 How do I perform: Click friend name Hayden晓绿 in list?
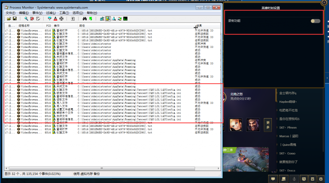(x=288, y=102)
